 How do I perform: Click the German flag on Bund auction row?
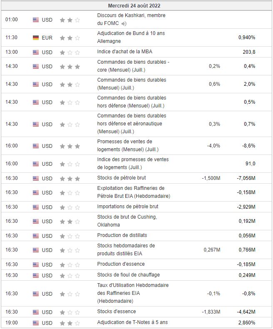coord(36,37)
